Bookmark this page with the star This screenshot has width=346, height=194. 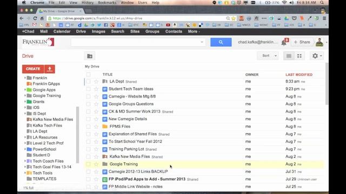coord(234,18)
